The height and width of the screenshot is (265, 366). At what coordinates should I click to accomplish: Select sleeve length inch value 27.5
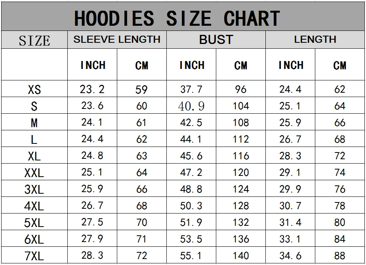tap(92, 223)
